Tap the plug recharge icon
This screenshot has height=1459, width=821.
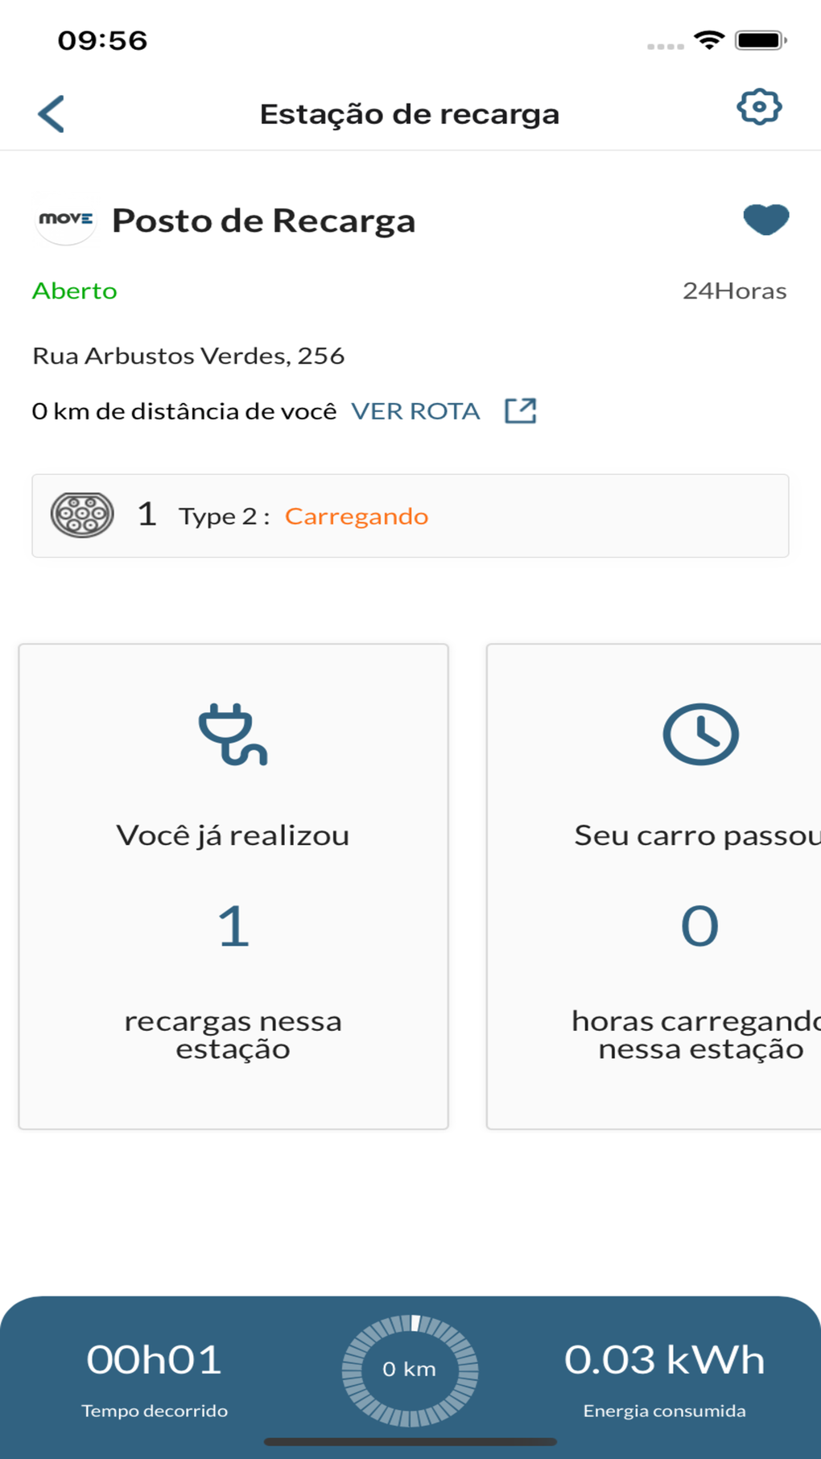[233, 734]
